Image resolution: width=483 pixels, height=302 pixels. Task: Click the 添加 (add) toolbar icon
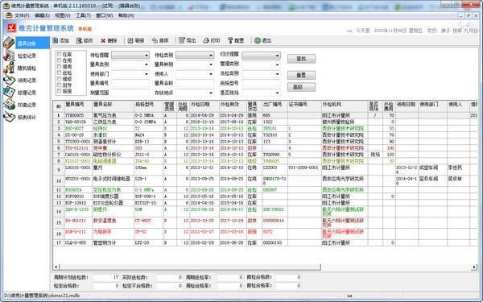tap(56, 40)
